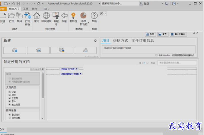Screen dimensions: 204x135
Task: Open the dropdown next to 登录
Action: [x=162, y=4]
